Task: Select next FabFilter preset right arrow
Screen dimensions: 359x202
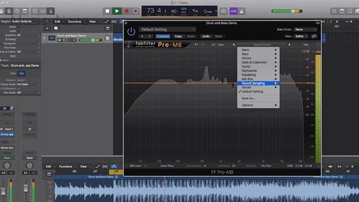Action: point(289,44)
